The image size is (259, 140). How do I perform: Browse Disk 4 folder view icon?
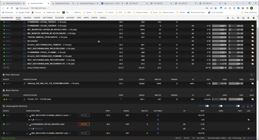[x=253, y=37]
